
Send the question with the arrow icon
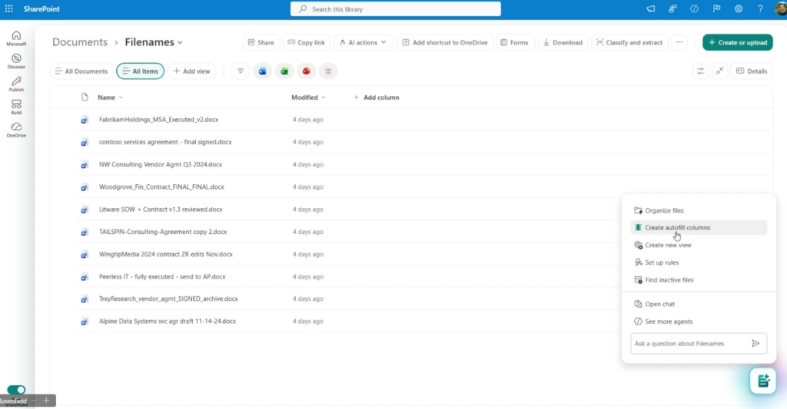[x=755, y=344]
